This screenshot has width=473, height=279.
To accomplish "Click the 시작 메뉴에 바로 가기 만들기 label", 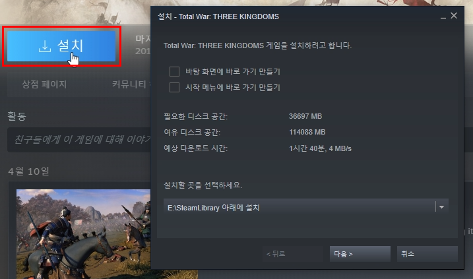I will click(233, 88).
